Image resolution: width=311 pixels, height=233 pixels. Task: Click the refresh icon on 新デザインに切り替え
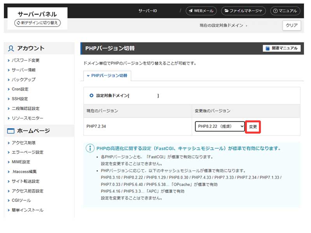[x=18, y=23]
